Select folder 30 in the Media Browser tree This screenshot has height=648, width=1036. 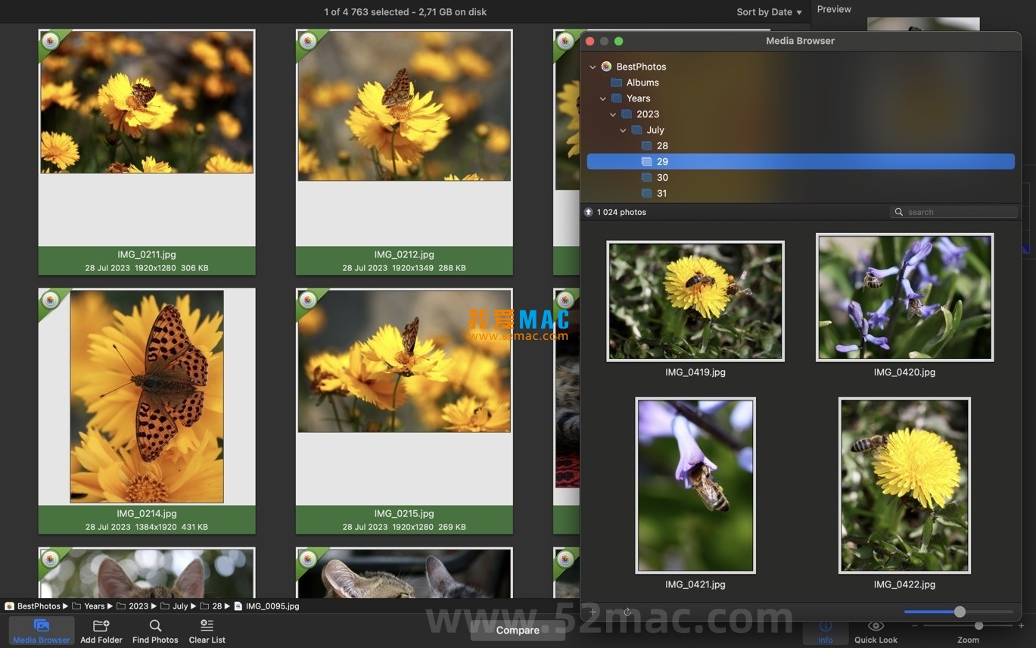(x=662, y=177)
